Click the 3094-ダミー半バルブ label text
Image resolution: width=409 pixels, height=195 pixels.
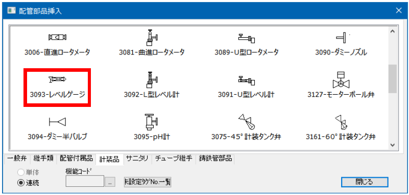(57, 136)
